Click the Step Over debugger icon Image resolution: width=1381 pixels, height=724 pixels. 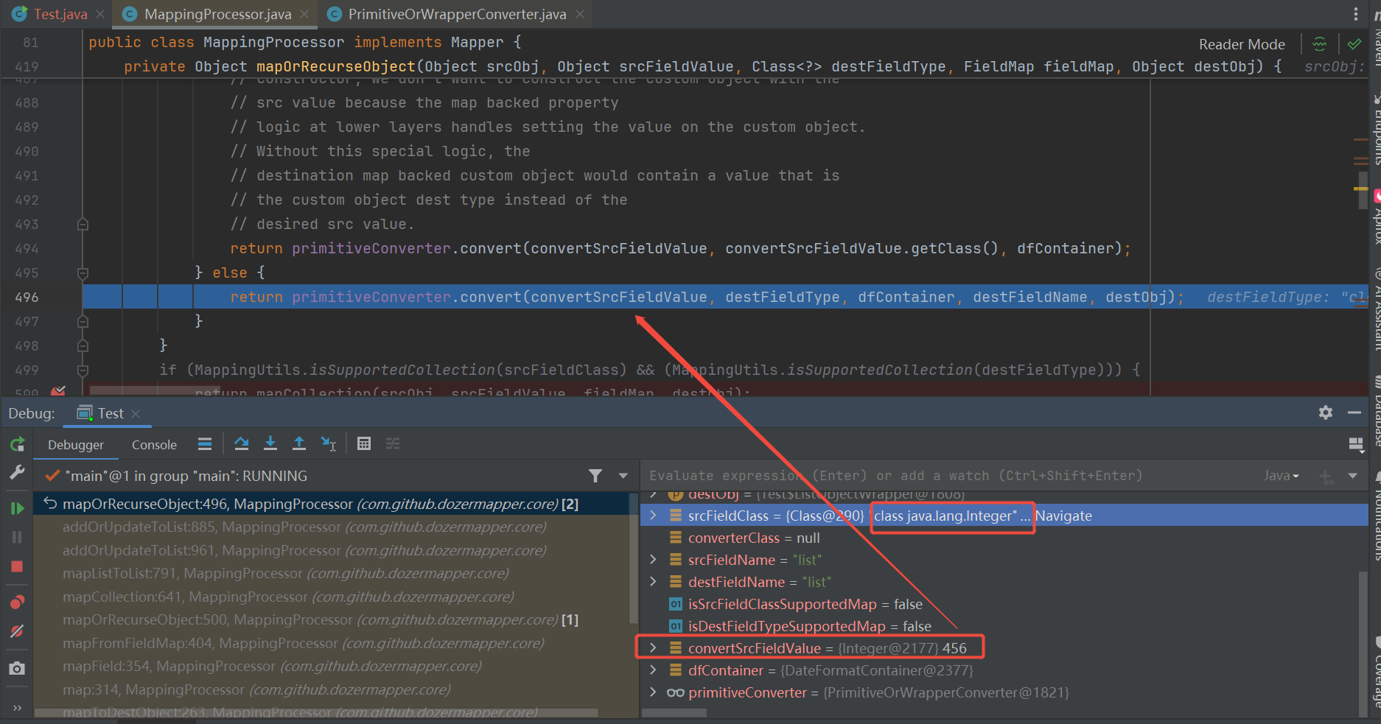[x=241, y=443]
